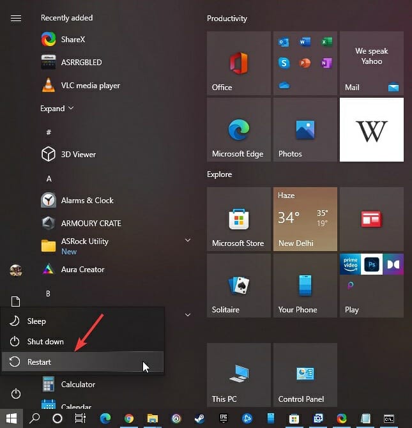This screenshot has width=412, height=428.
Task: Click the Productivity group heading
Action: 227,19
